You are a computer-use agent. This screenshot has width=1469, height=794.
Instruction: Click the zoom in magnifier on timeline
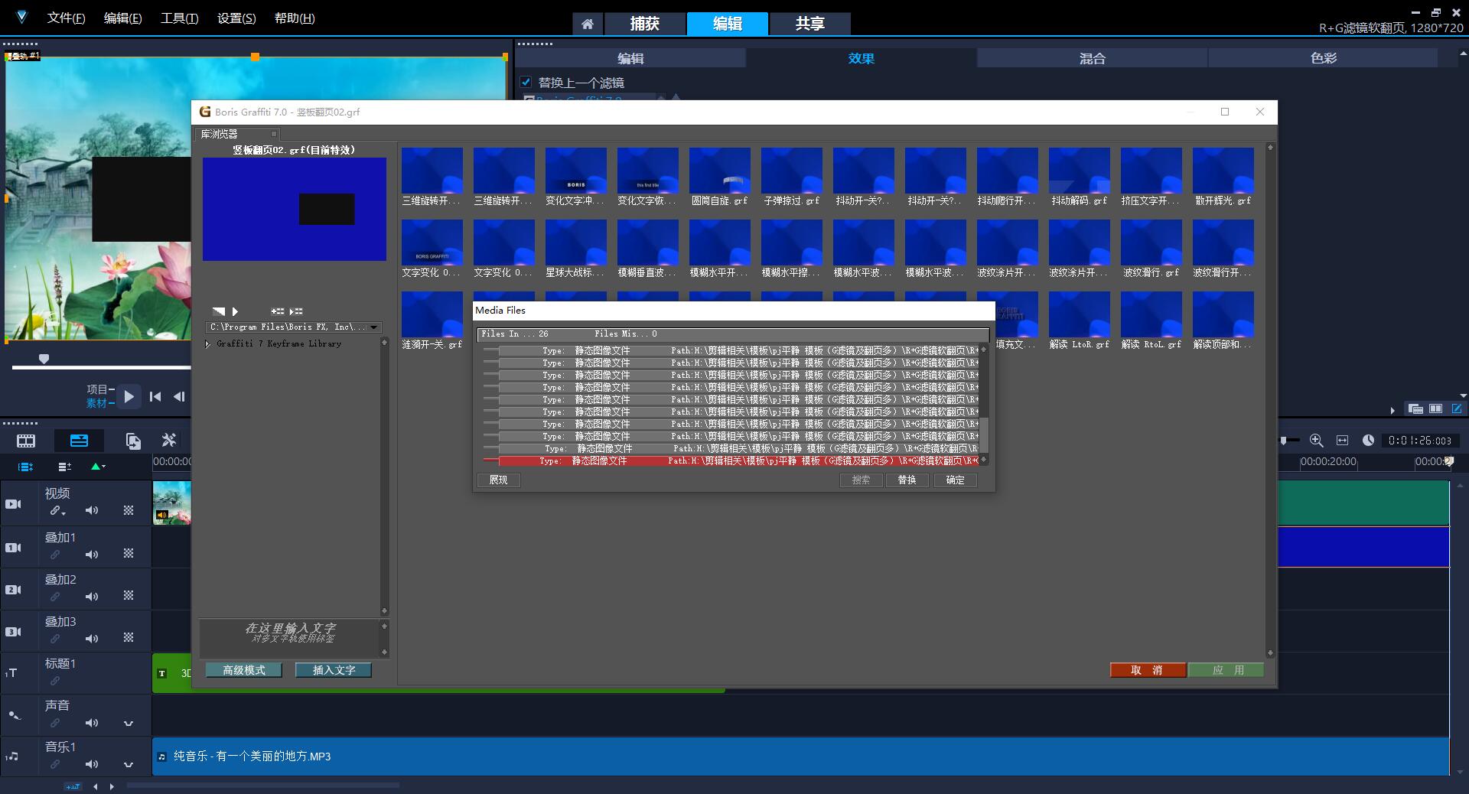click(x=1316, y=440)
